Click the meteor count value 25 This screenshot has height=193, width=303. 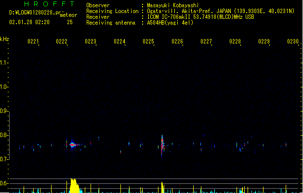pos(70,22)
